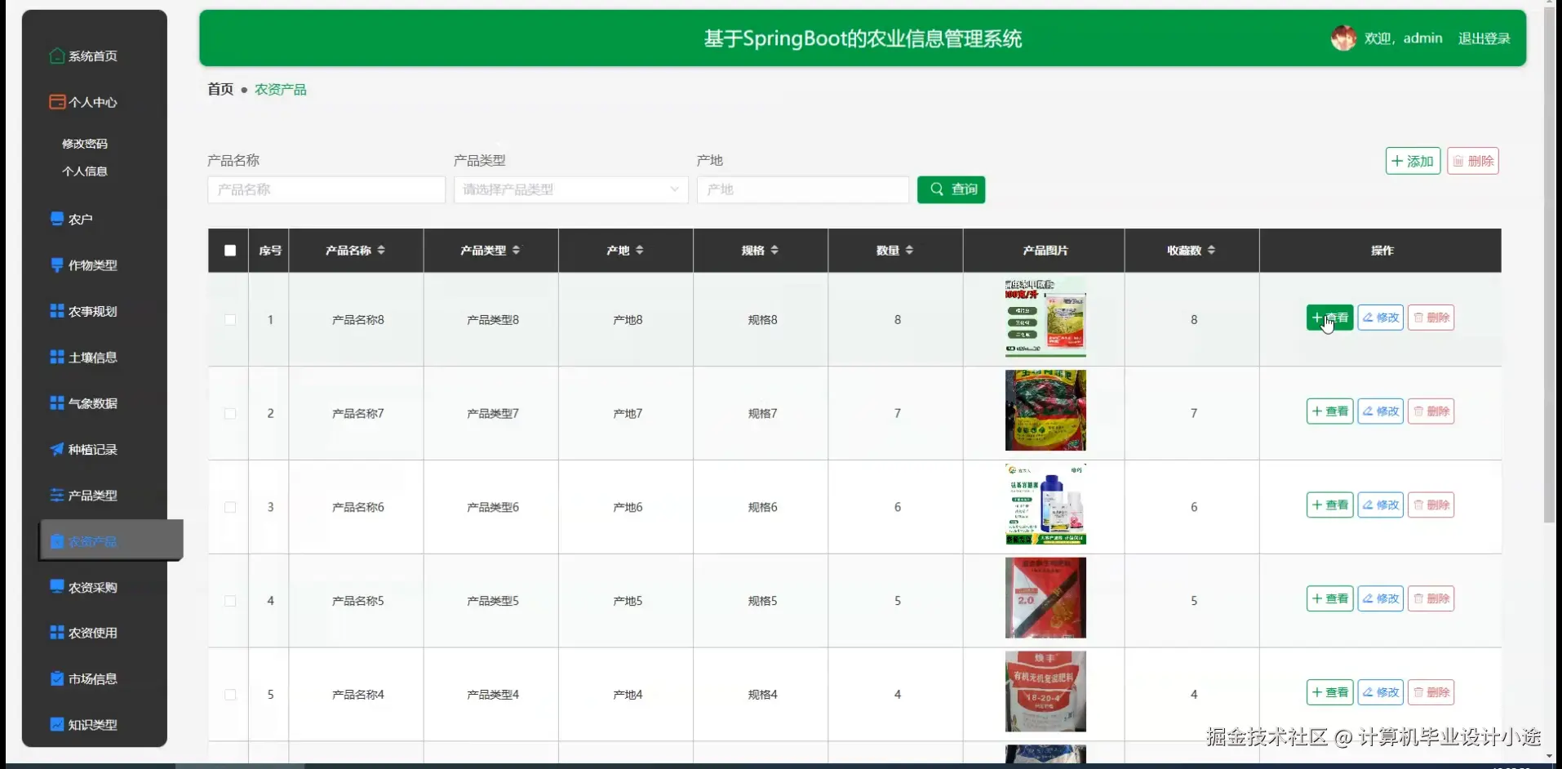Image resolution: width=1562 pixels, height=769 pixels.
Task: Open 作物类型 pin icon in sidebar
Action: pyautogui.click(x=57, y=264)
